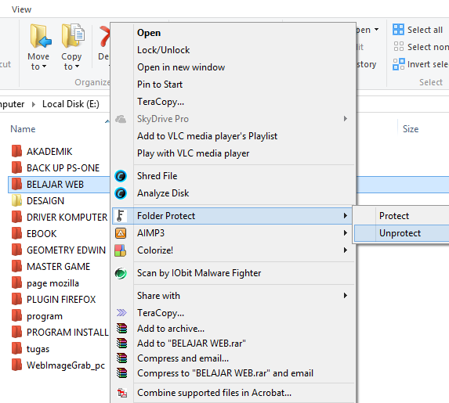Select Pin to Start
The image size is (449, 403).
(160, 85)
